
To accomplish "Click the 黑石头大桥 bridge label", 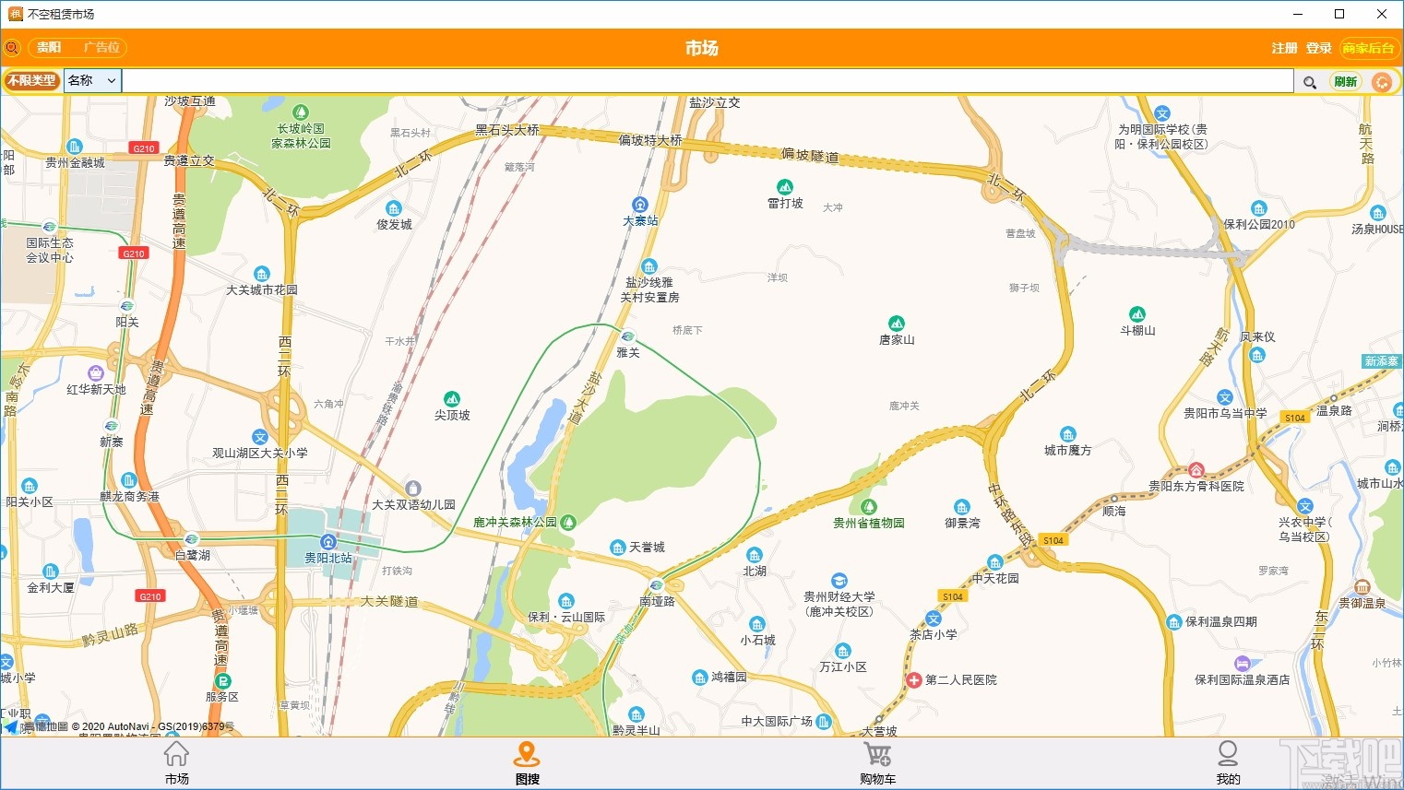I will coord(507,130).
